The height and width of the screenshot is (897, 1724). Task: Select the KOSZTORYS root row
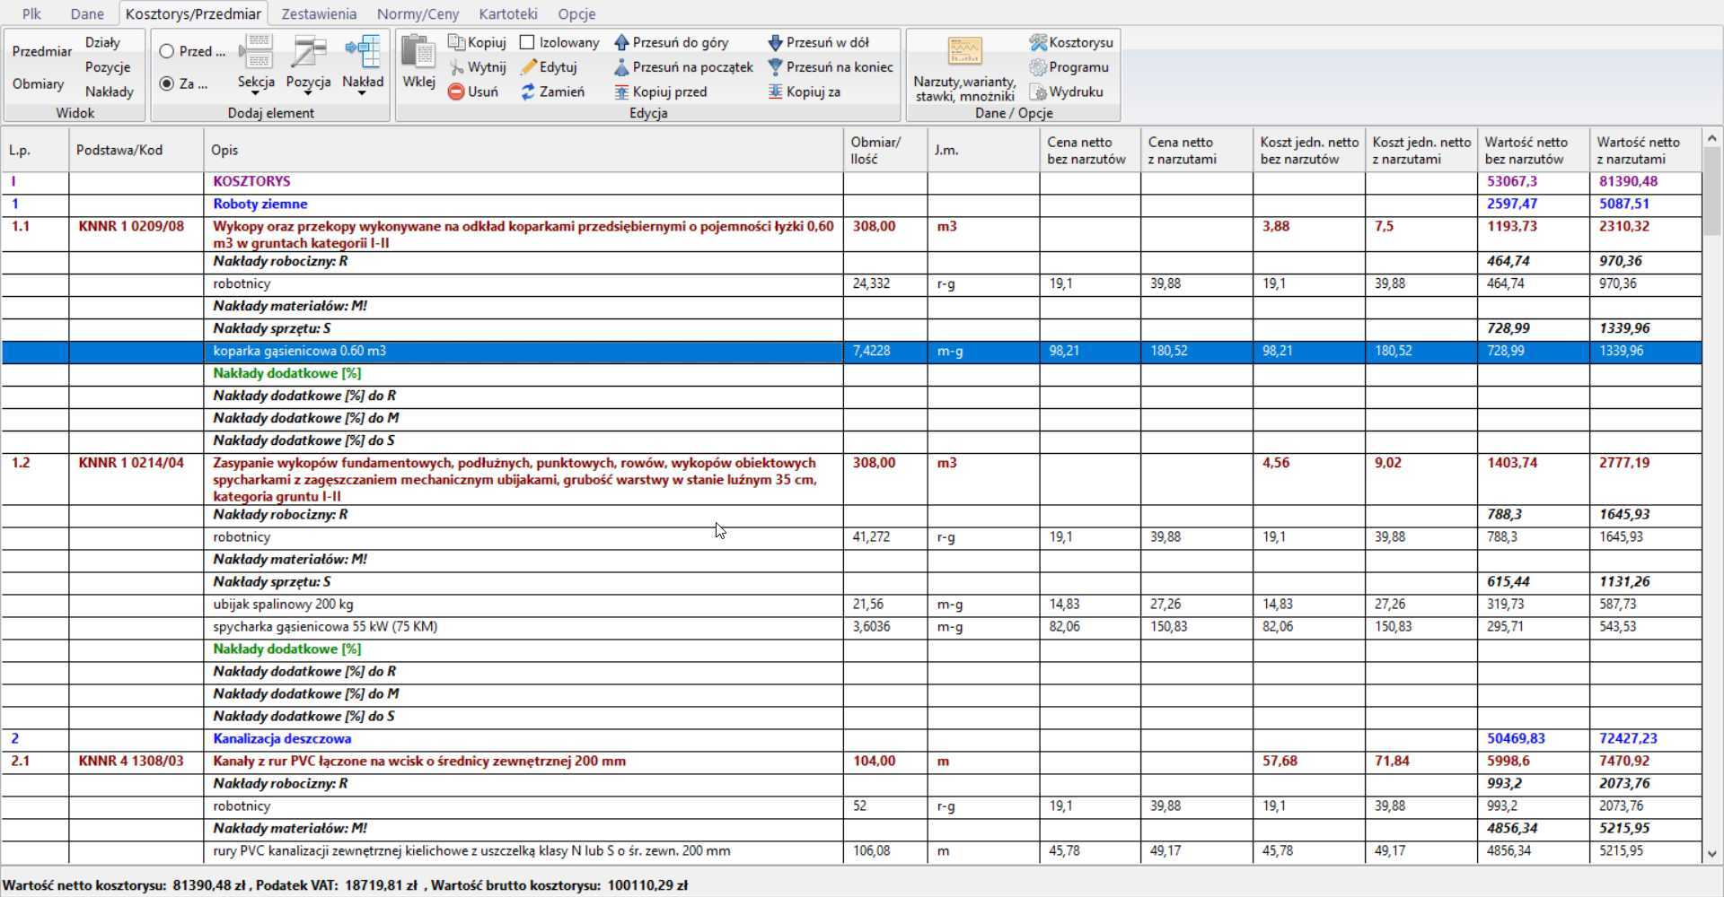pyautogui.click(x=851, y=181)
